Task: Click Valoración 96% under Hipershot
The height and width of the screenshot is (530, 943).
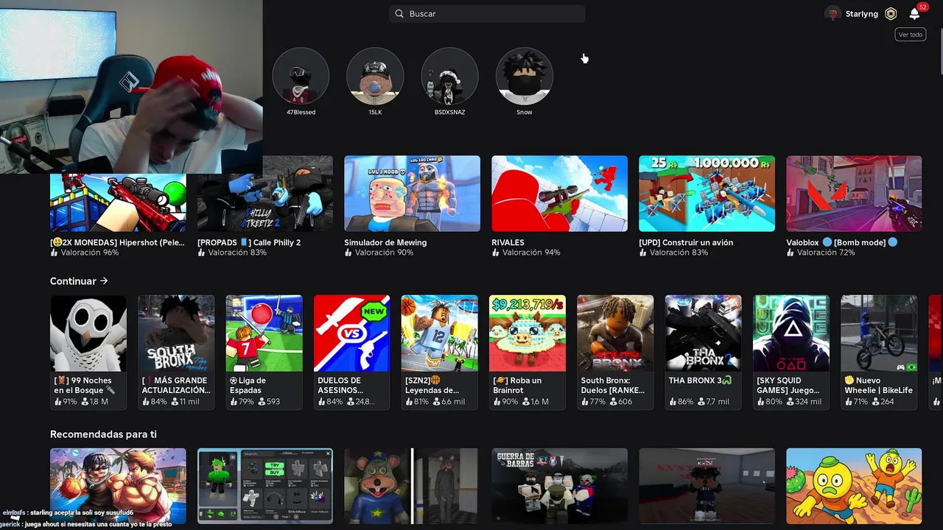Action: 90,252
